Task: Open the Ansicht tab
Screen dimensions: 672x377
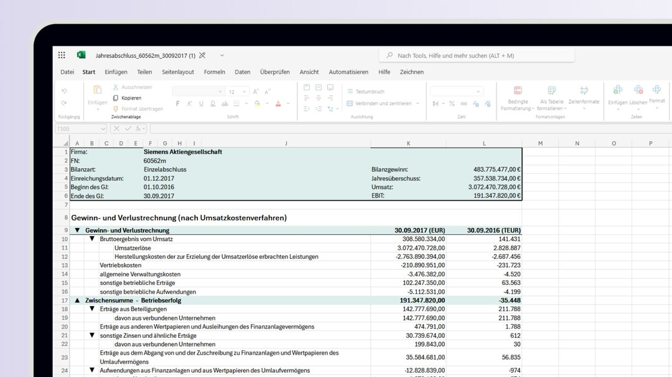Action: point(309,72)
